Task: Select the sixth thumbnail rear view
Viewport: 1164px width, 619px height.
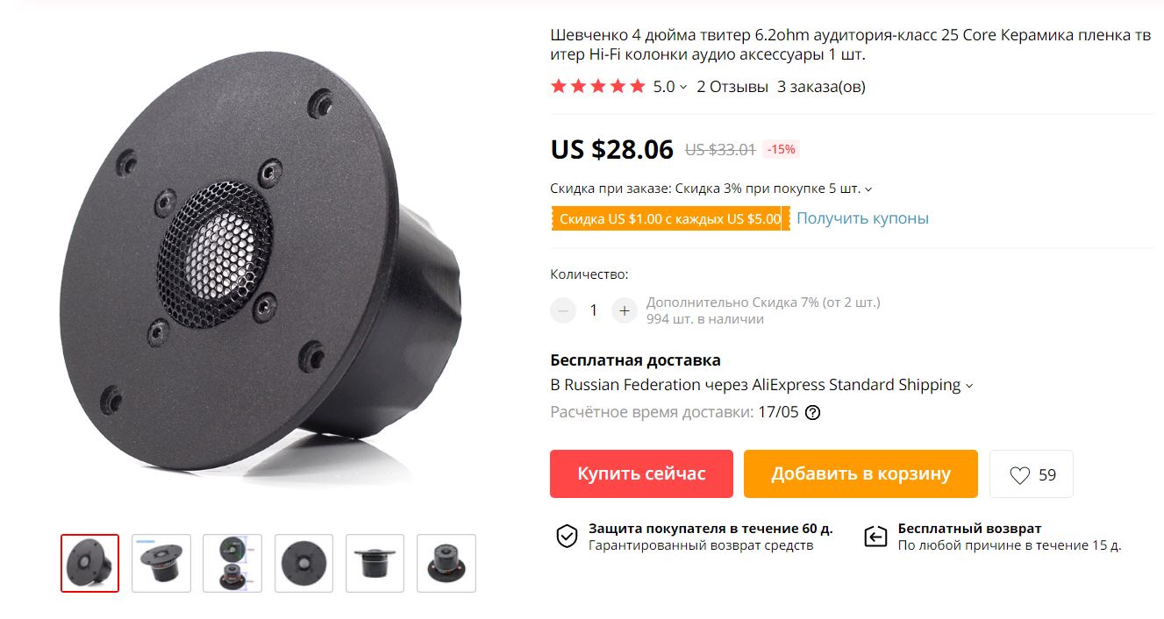Action: 446,563
